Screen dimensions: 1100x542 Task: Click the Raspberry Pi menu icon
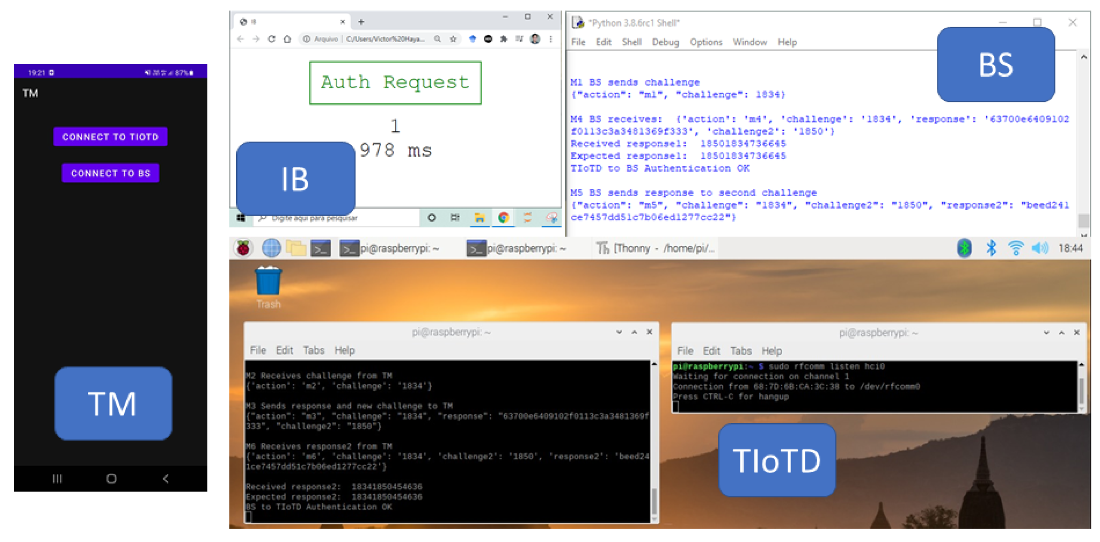tap(243, 248)
